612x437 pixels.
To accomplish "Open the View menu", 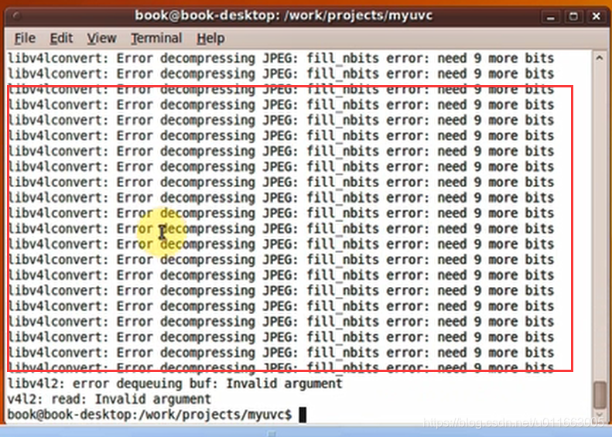I will click(101, 38).
